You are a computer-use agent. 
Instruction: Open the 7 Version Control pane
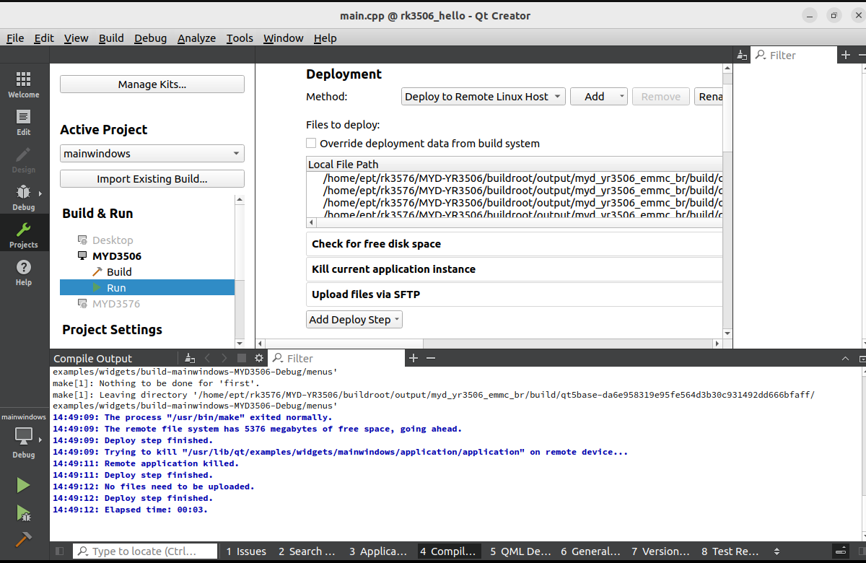(661, 551)
